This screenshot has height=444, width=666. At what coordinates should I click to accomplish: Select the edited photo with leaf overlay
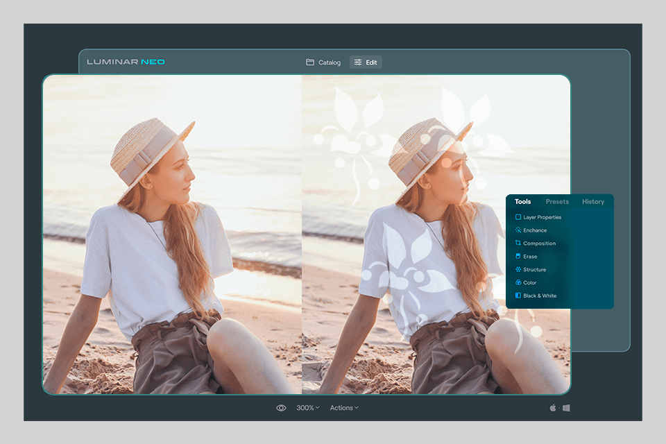(436, 234)
